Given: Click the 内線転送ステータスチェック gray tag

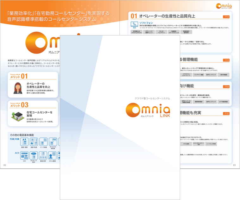Looking at the screenshot, I should click(x=174, y=32).
